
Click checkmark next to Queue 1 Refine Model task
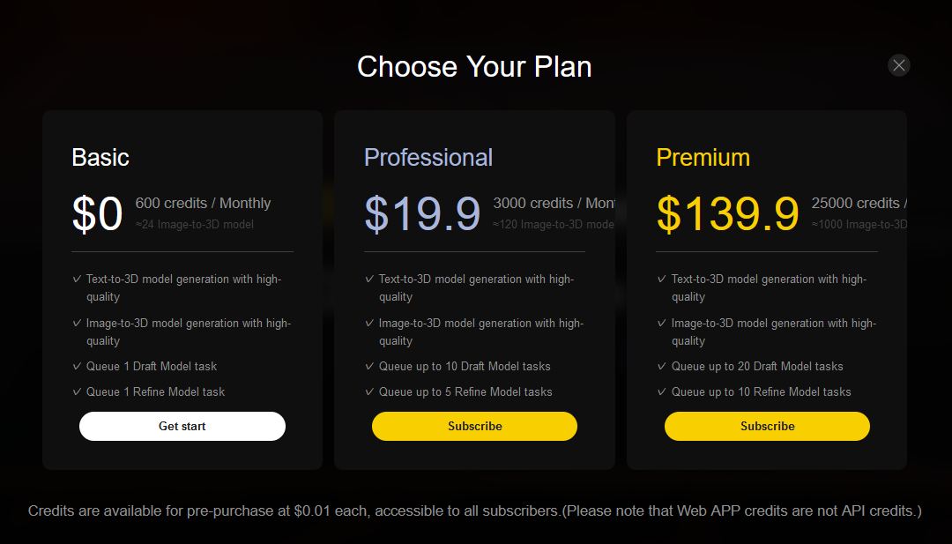coord(77,391)
